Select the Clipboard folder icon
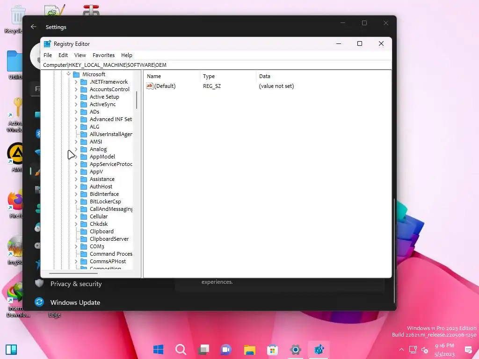The width and height of the screenshot is (479, 359). click(x=84, y=231)
